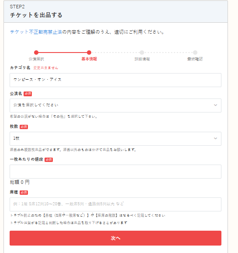This screenshot has width=238, height=253.
Task: Select the 公演選択 step label
Action: click(x=36, y=59)
